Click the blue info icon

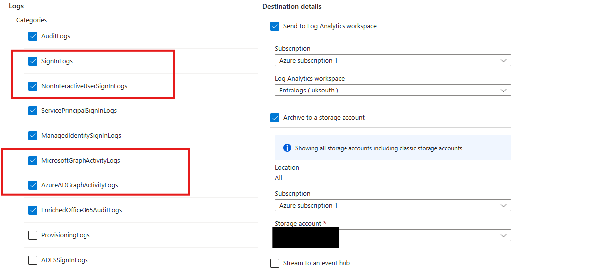pyautogui.click(x=287, y=148)
